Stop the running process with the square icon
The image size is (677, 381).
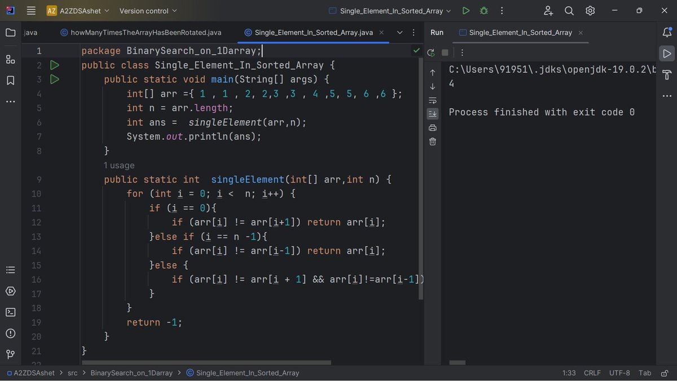tap(445, 52)
